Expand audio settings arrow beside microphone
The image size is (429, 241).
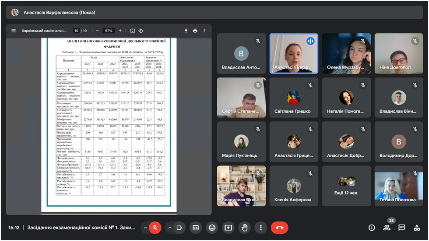[x=145, y=227]
